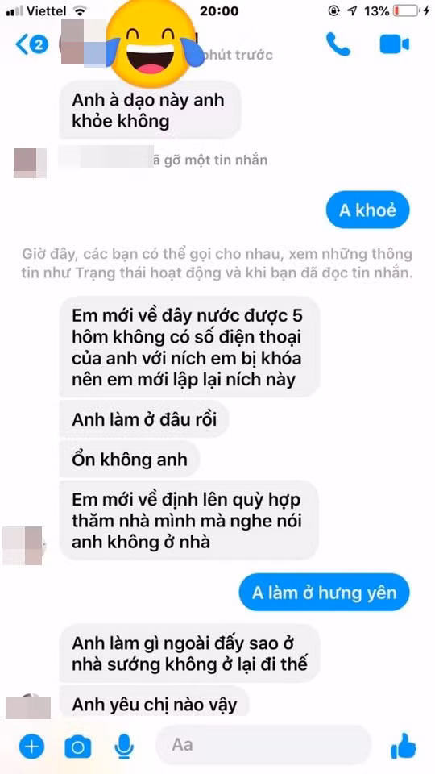Start a voice call with phone icon
This screenshot has height=774, width=435.
click(x=338, y=45)
